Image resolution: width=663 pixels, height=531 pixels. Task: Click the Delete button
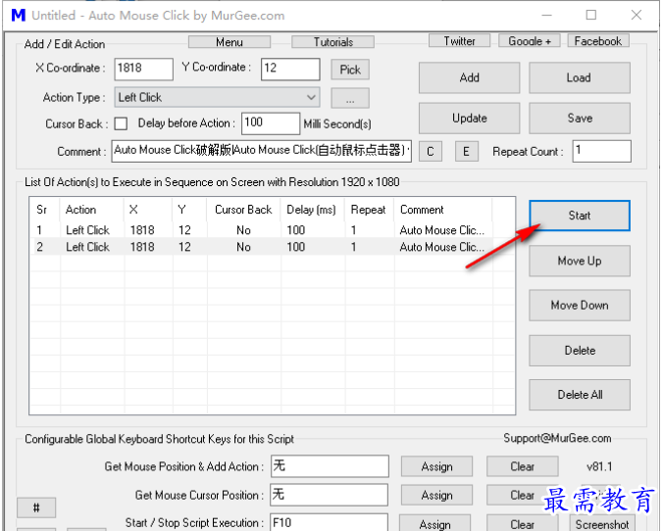coord(580,351)
